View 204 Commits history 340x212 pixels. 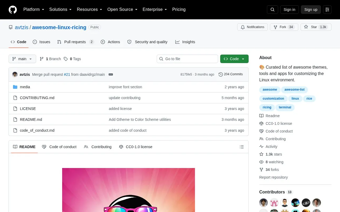[x=231, y=74]
